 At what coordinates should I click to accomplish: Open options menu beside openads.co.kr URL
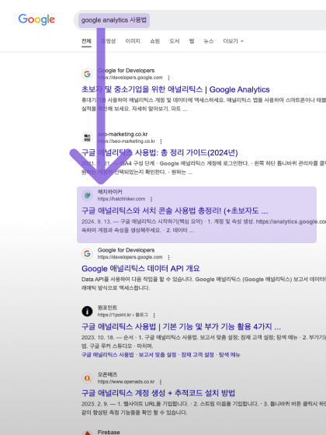point(161,382)
